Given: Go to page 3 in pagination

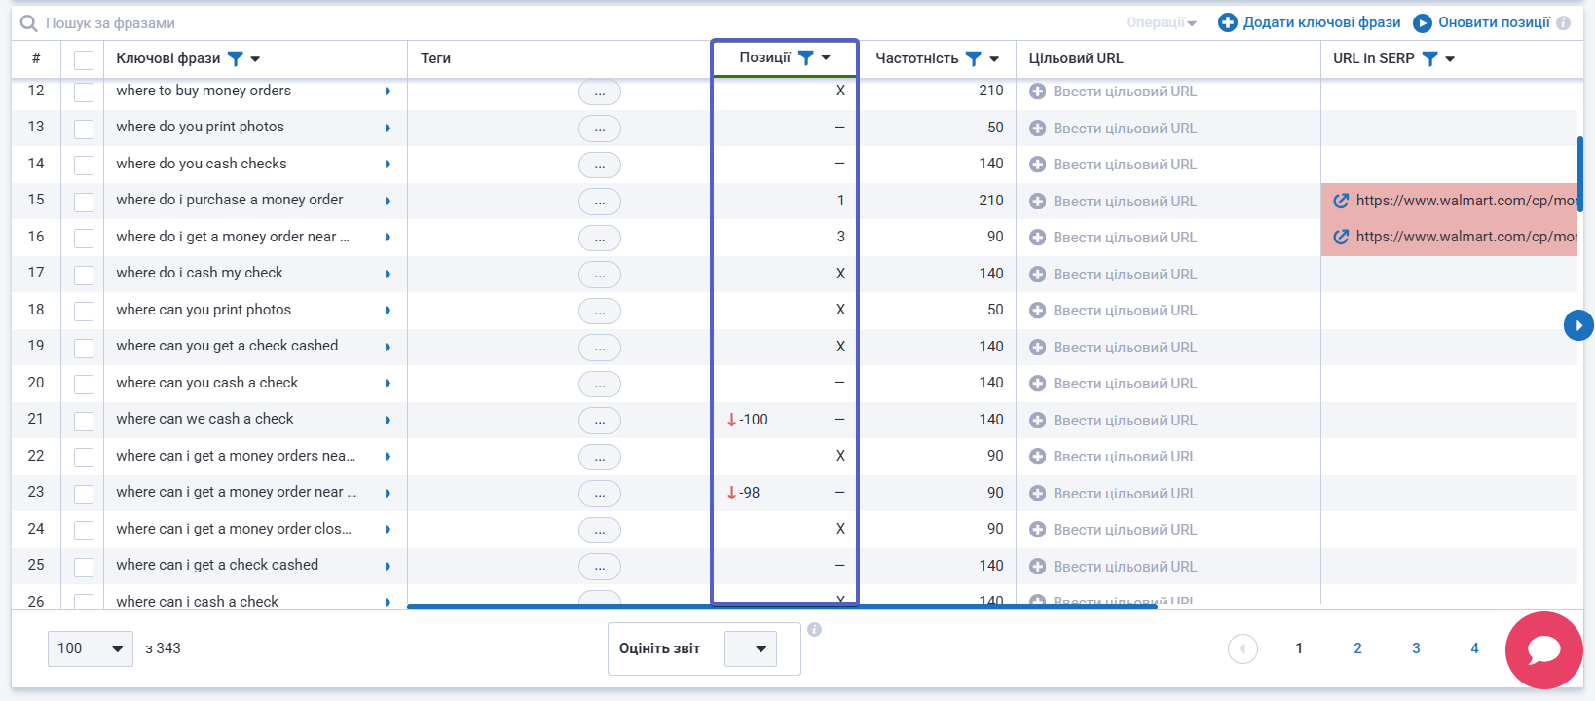Looking at the screenshot, I should (1416, 648).
